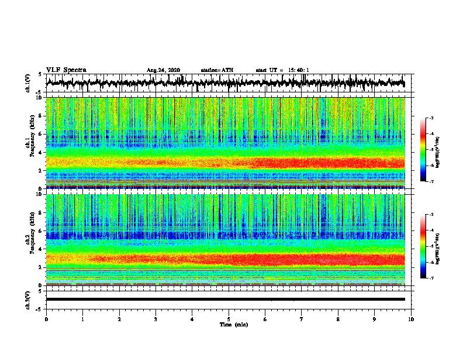Click the ch.1 spectrogram color scale bar
Screen dimensions: 463x358
tap(423, 150)
